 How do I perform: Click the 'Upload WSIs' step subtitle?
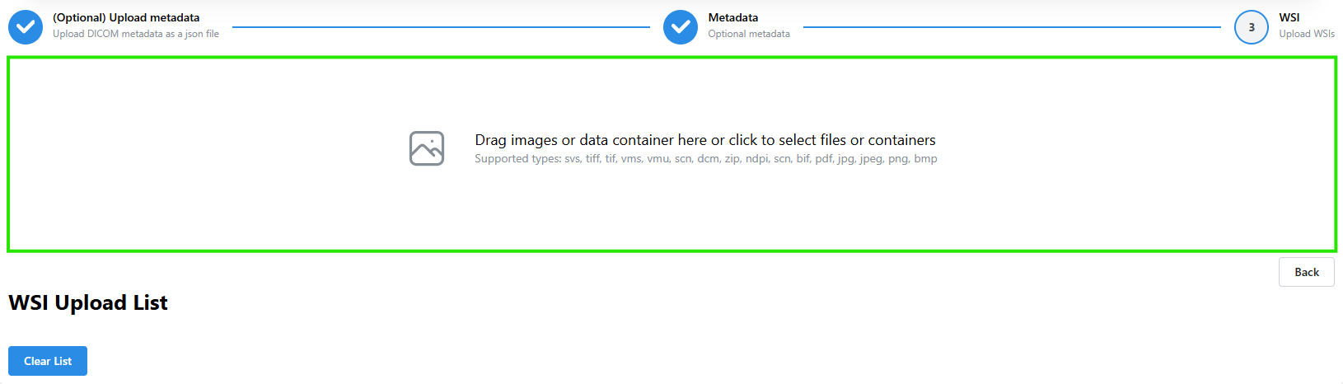(1307, 34)
